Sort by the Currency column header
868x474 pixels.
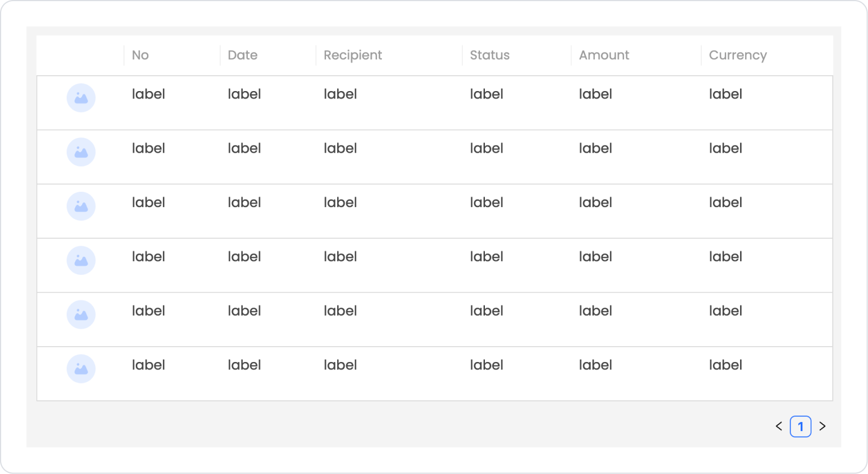click(738, 55)
